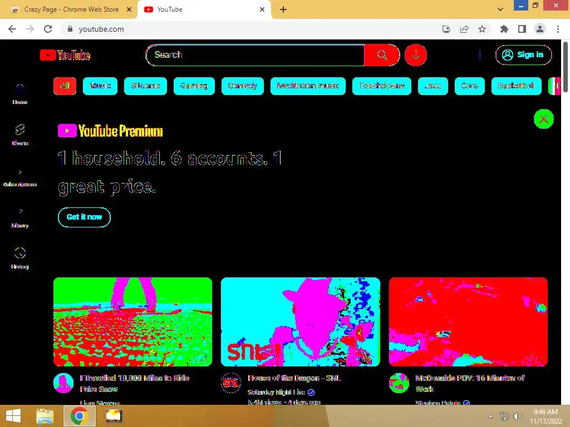Click the Get it now button
Image resolution: width=570 pixels, height=427 pixels.
coord(85,217)
